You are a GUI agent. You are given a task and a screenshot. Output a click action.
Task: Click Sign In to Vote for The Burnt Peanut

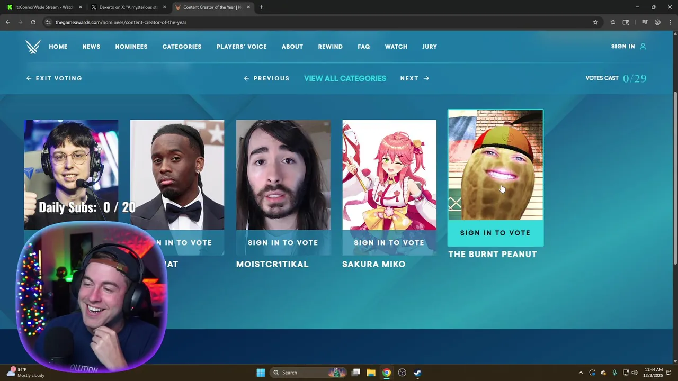(x=495, y=233)
